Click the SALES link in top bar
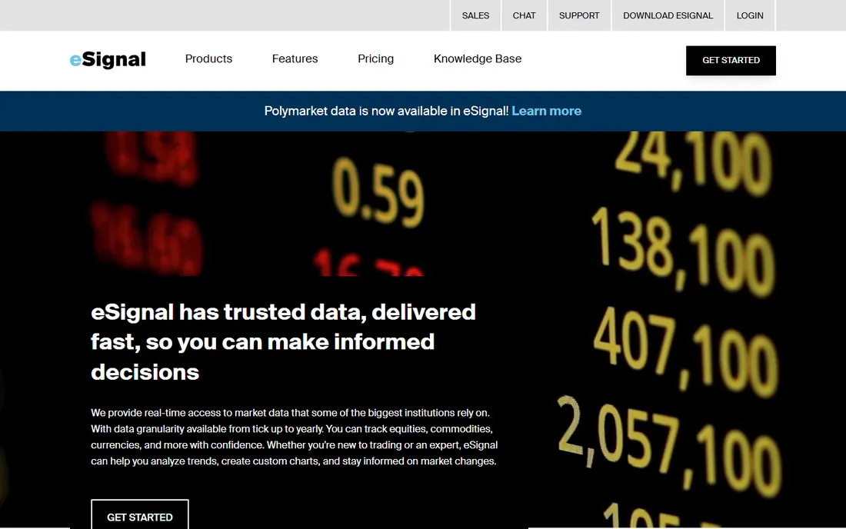846x529 pixels. [x=475, y=15]
